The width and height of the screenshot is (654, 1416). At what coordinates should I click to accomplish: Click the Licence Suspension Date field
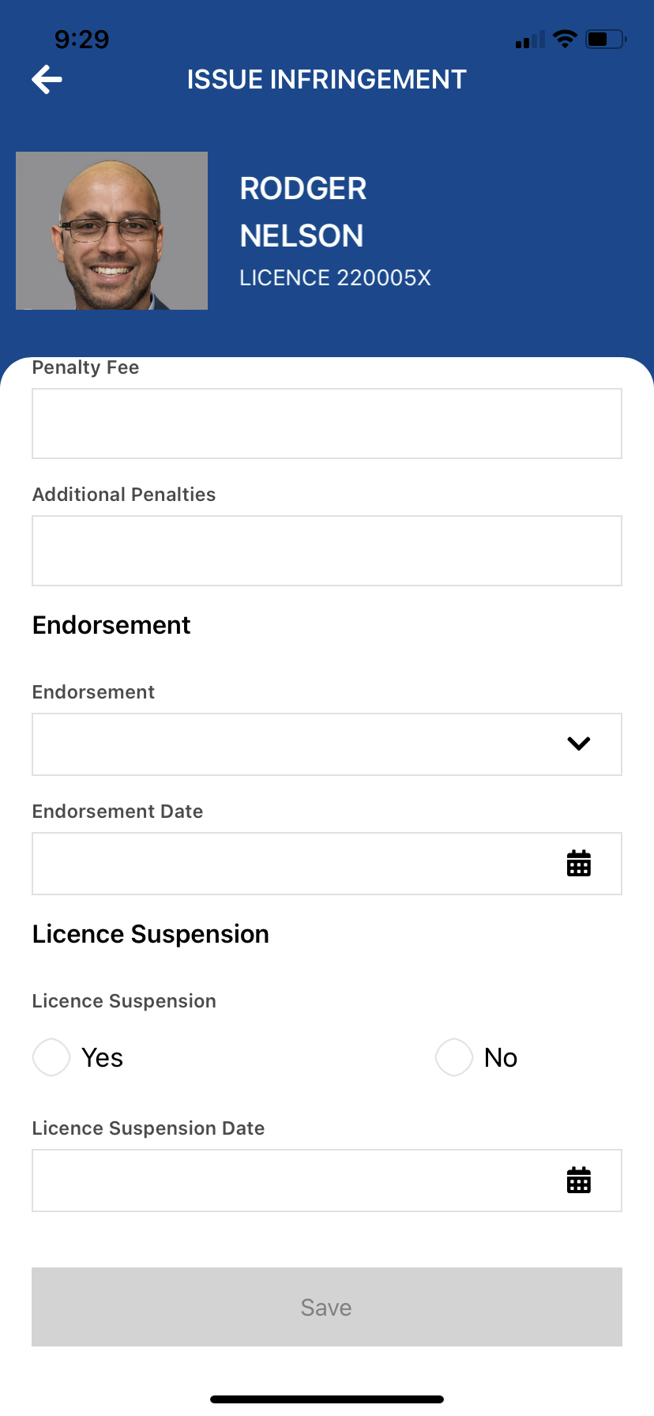[x=327, y=1181]
